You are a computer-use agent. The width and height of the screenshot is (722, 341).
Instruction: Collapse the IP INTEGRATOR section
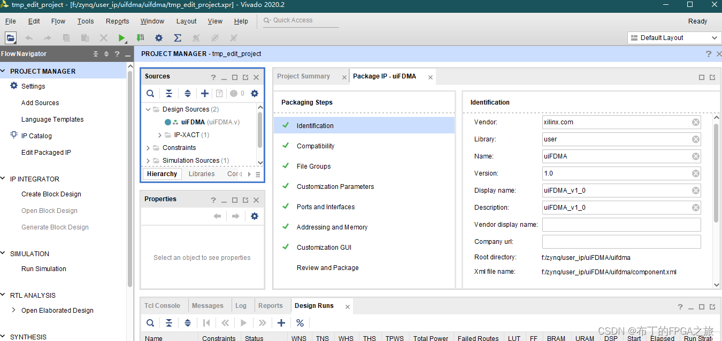(4, 179)
